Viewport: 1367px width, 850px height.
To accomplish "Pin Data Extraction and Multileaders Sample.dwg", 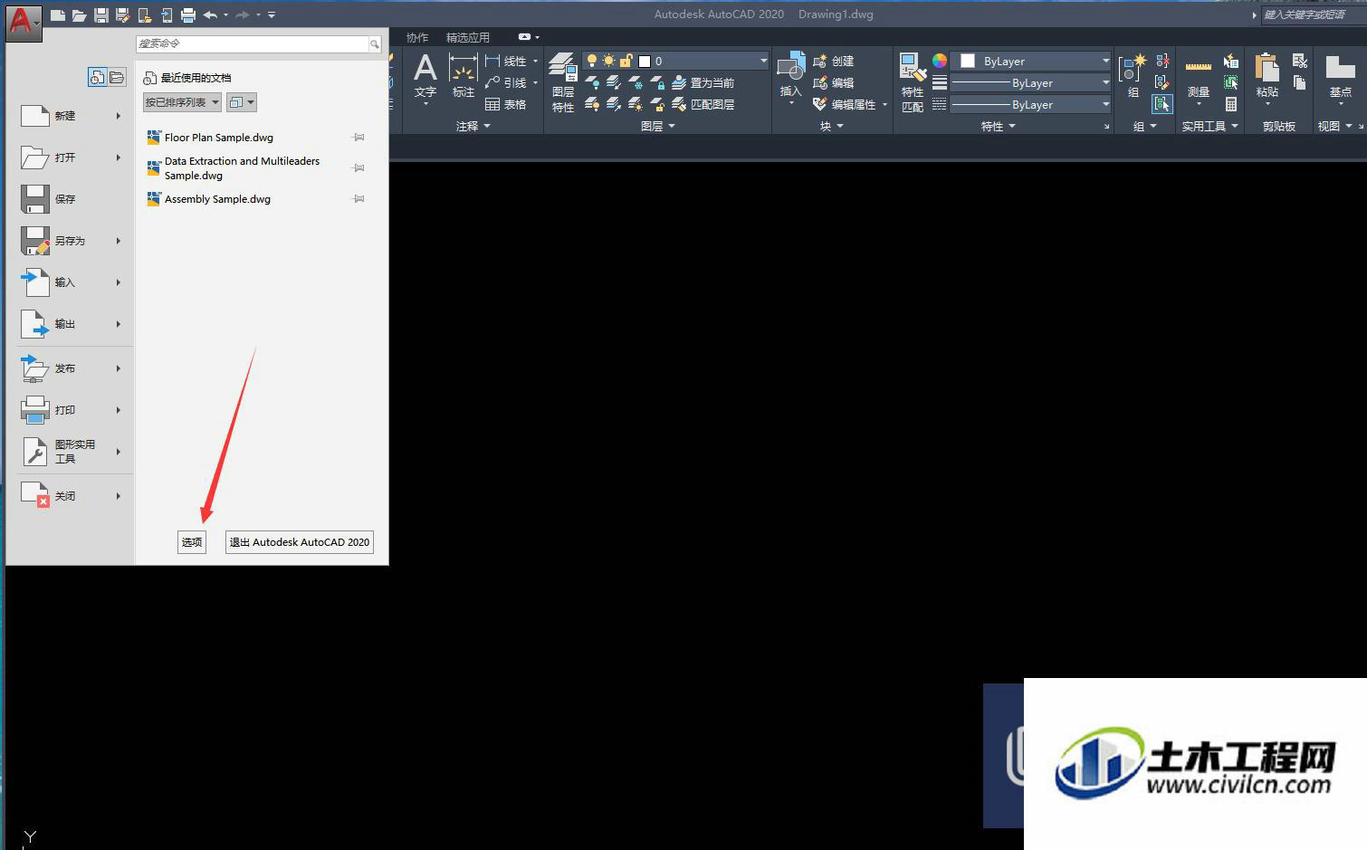I will (358, 168).
